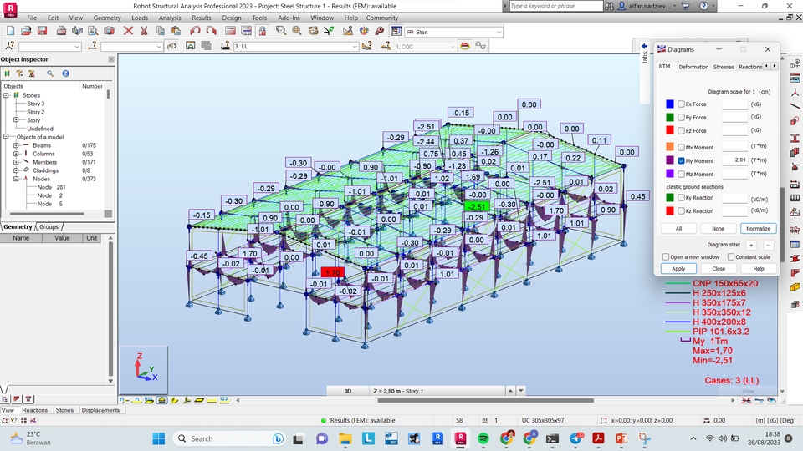This screenshot has width=803, height=451.
Task: Click the Help button in Diagrams
Action: tap(759, 268)
